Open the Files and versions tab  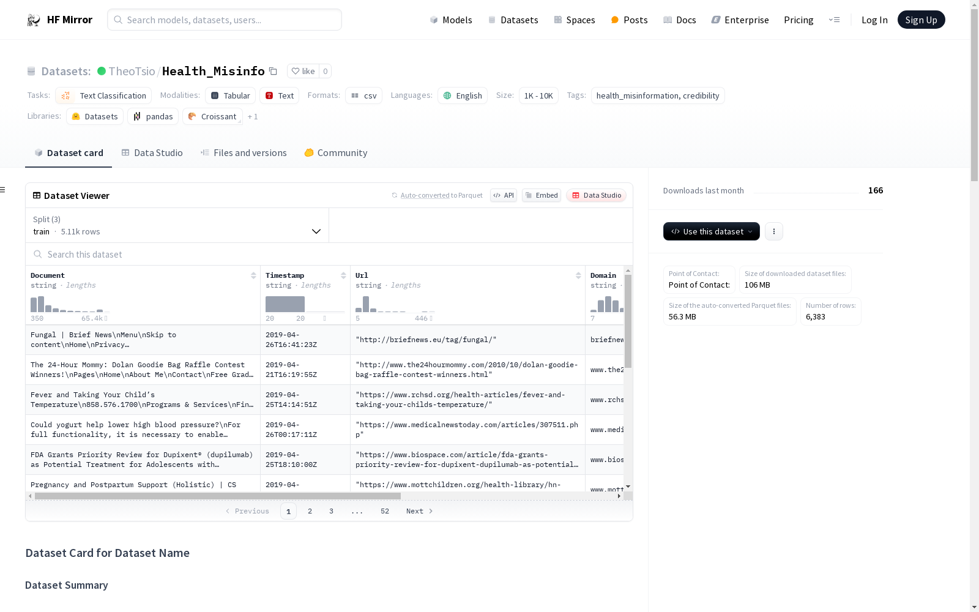click(244, 153)
